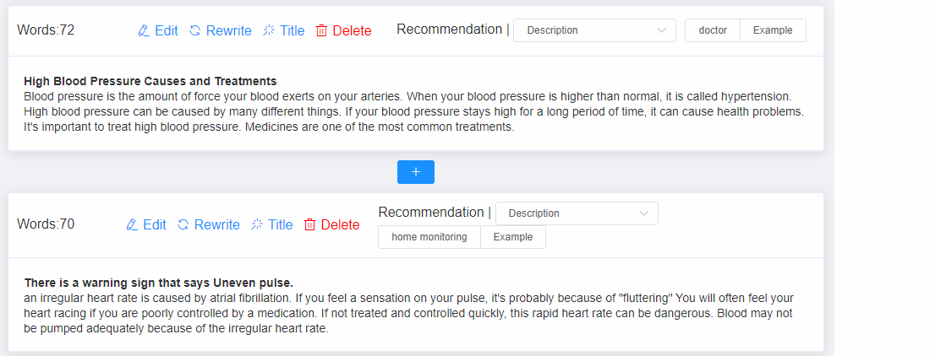Screen dimensions: 935x356
Task: Select 'Example' option next to home monitoring
Action: [513, 237]
